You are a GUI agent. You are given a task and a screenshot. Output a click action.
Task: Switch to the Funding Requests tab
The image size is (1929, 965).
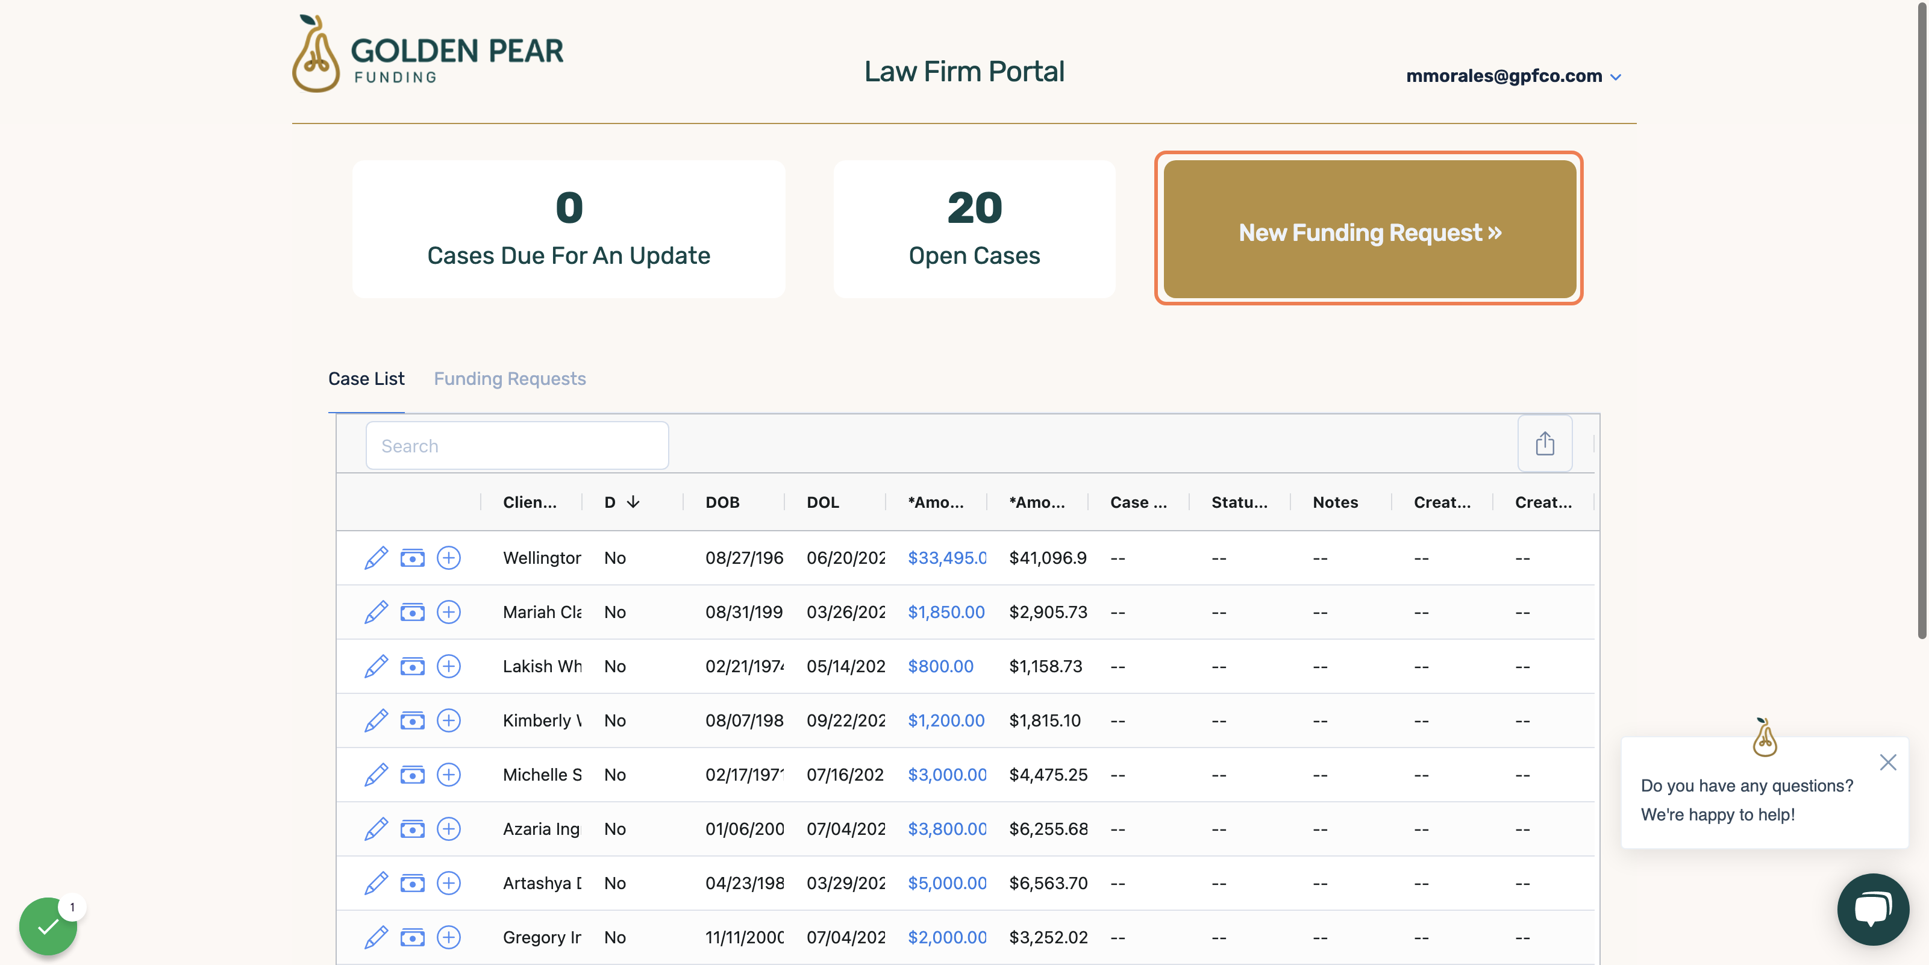(x=510, y=379)
